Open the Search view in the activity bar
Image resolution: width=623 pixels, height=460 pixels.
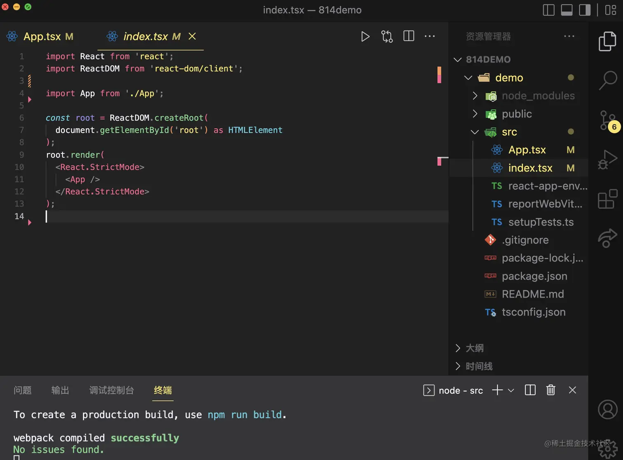(607, 80)
